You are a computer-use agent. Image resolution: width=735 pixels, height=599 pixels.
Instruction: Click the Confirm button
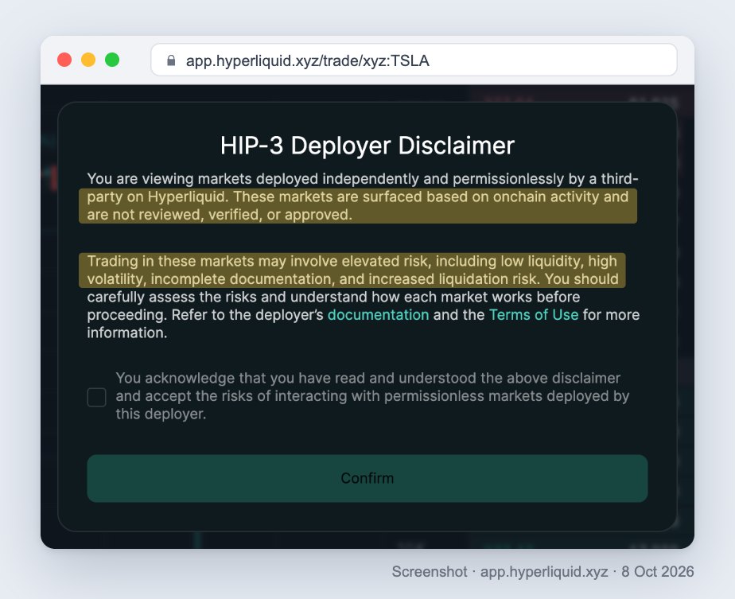367,478
